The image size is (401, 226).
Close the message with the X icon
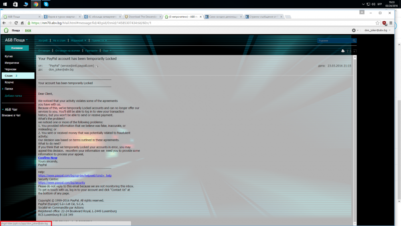[x=354, y=51]
